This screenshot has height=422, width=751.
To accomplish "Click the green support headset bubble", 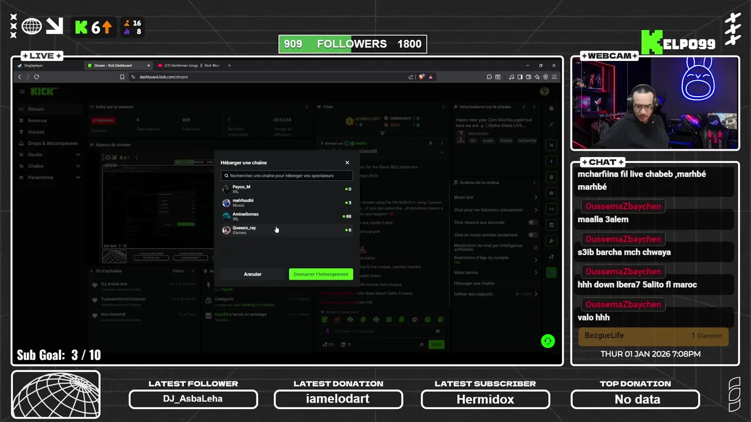I will [x=548, y=341].
